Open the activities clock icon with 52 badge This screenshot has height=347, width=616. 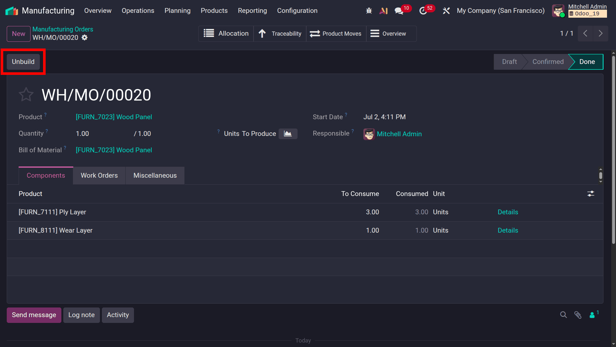point(423,11)
